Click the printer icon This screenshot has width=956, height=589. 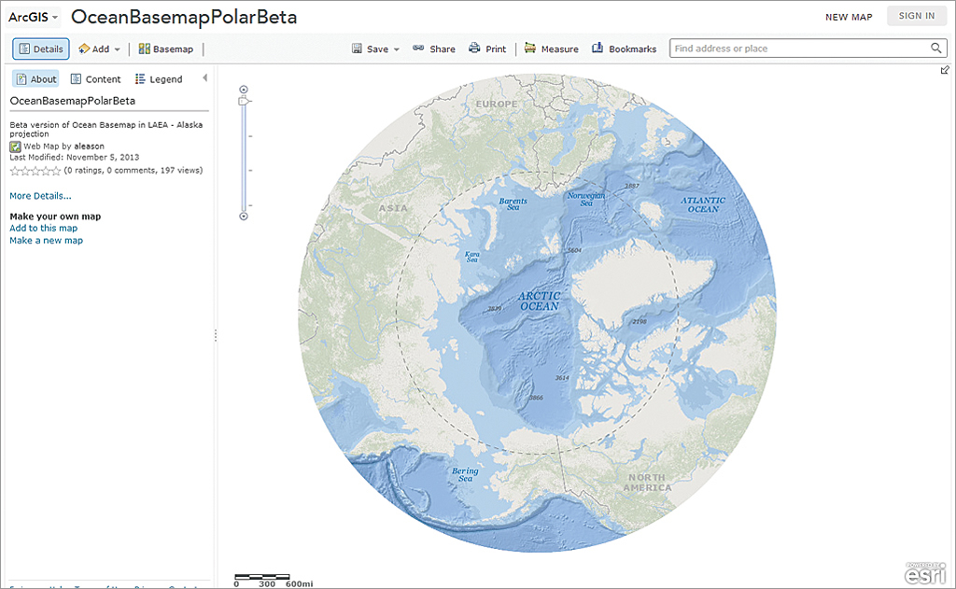pos(474,48)
